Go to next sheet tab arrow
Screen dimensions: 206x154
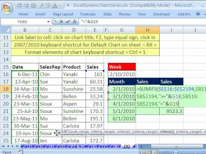pyautogui.click(x=12, y=146)
